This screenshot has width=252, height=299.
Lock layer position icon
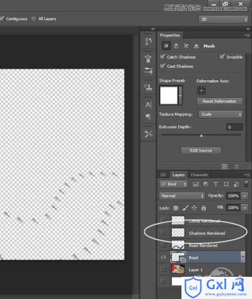194,208
